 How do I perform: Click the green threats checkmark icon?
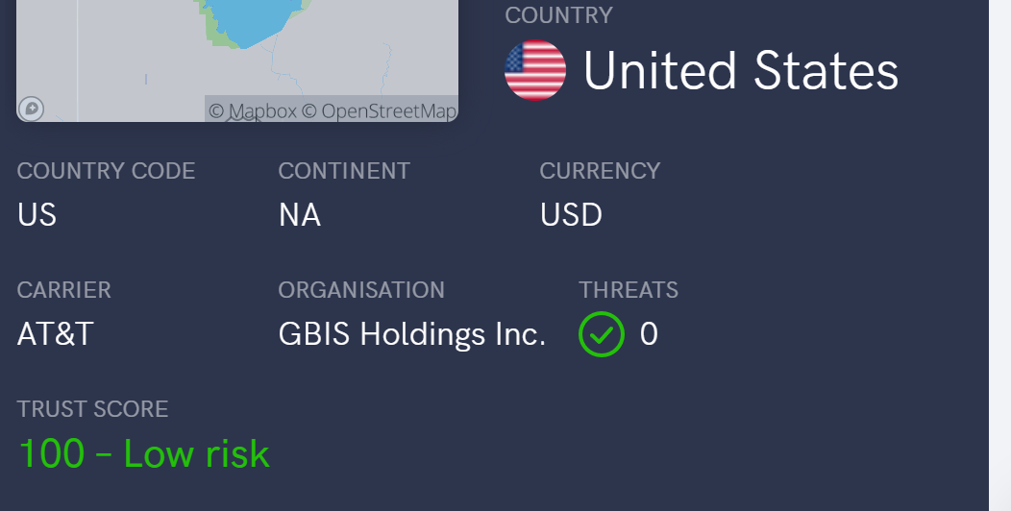(602, 334)
